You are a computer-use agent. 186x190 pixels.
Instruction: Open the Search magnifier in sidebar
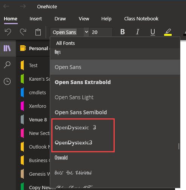point(7,65)
